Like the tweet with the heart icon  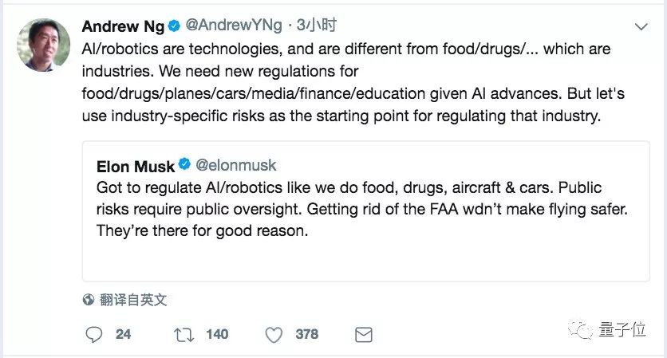pyautogui.click(x=274, y=334)
